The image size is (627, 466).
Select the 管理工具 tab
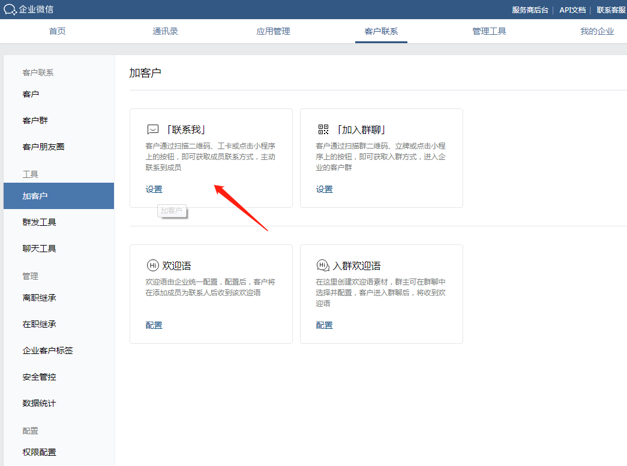tap(489, 31)
